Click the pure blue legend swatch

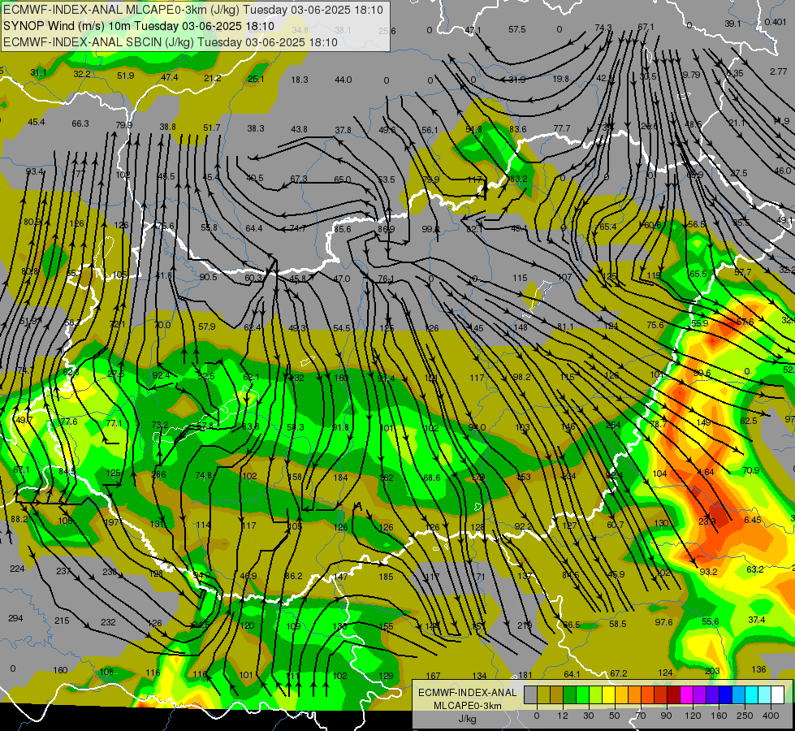pos(725,695)
